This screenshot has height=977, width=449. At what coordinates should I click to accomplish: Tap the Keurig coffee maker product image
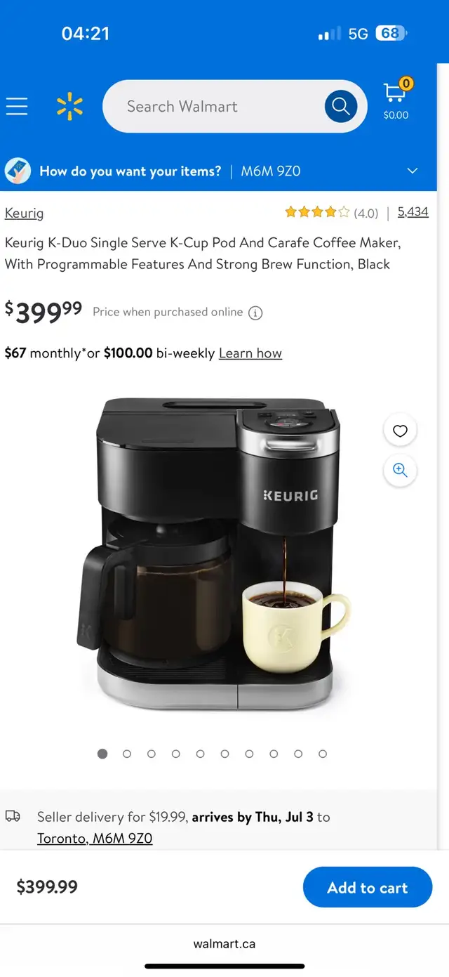click(x=213, y=553)
